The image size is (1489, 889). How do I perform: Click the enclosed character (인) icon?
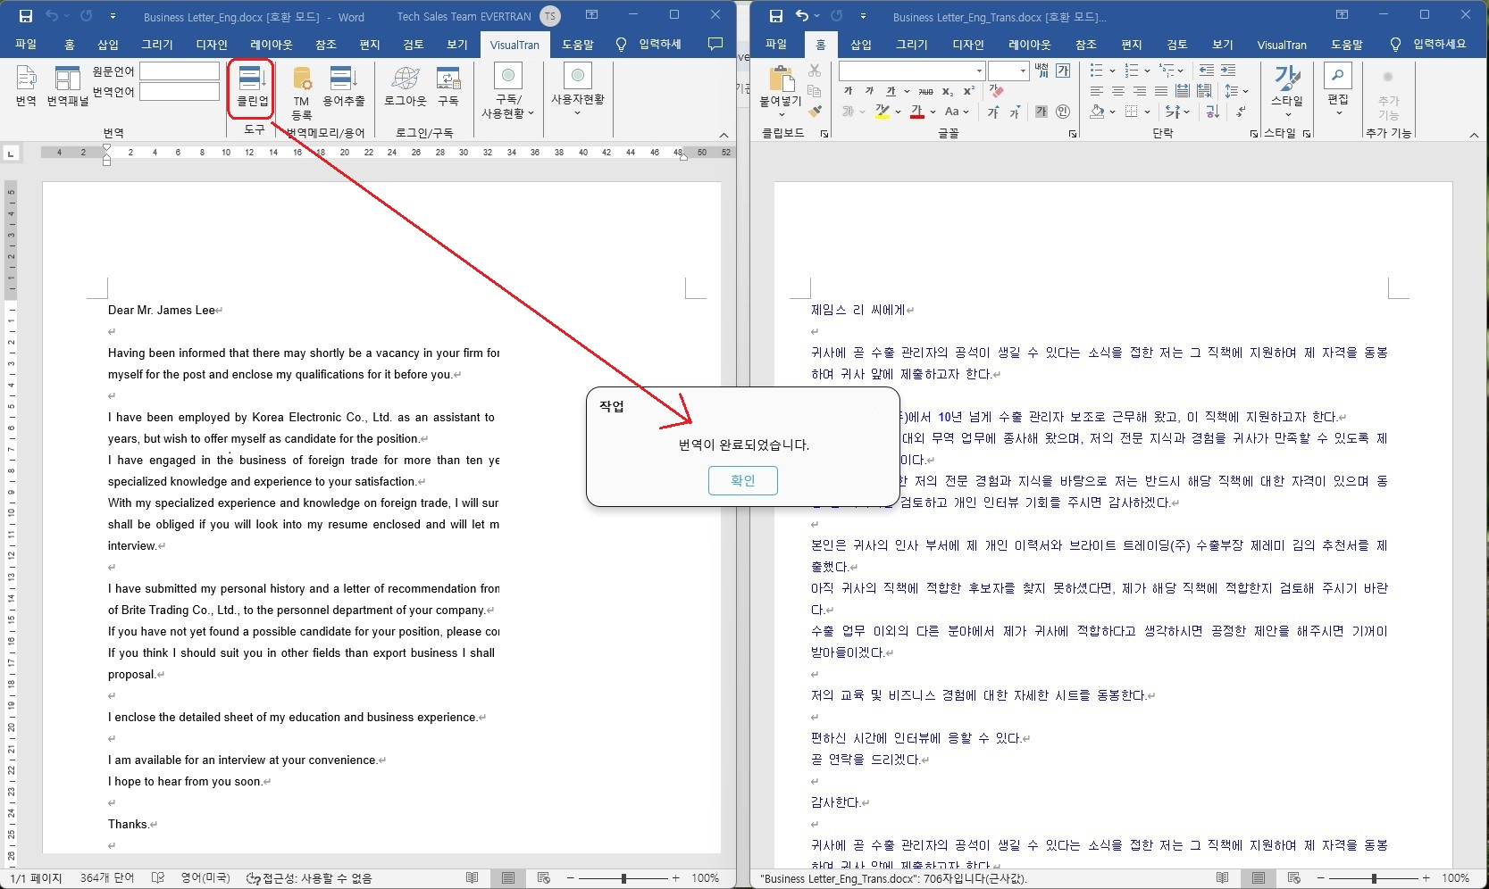1063,112
